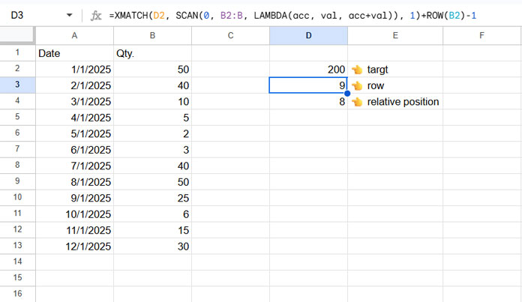522x302 pixels.
Task: Click into the formula bar XMATCH formula
Action: pyautogui.click(x=293, y=16)
